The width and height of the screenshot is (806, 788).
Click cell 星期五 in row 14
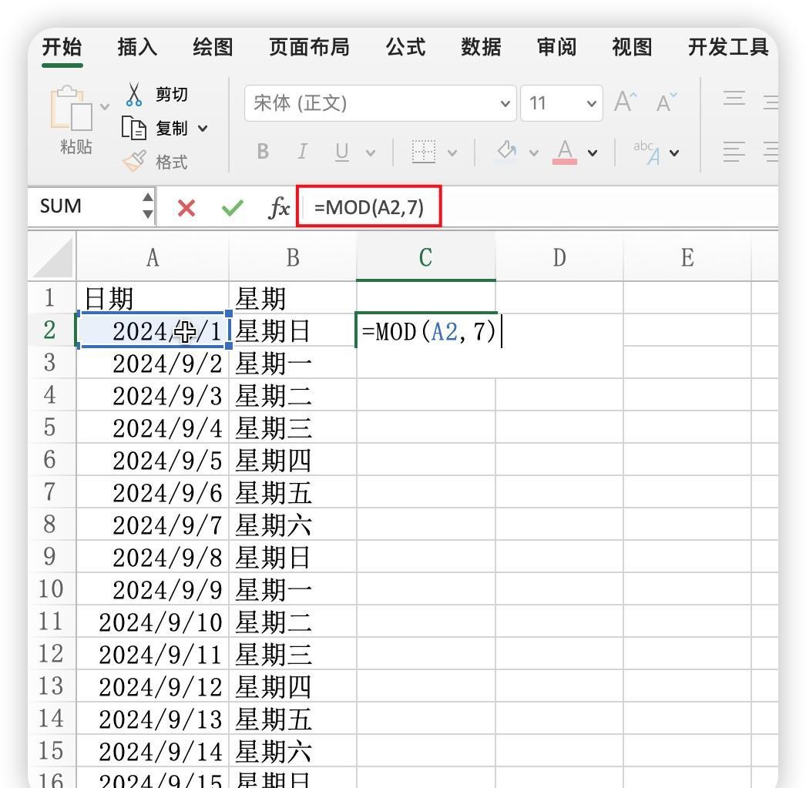[x=293, y=718]
